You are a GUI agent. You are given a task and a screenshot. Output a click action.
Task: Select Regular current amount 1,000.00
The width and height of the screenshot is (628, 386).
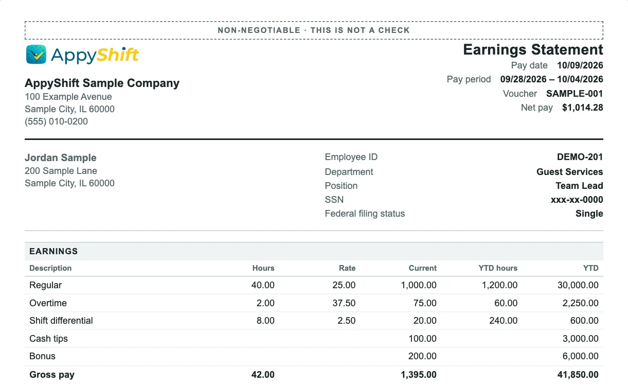(x=419, y=285)
